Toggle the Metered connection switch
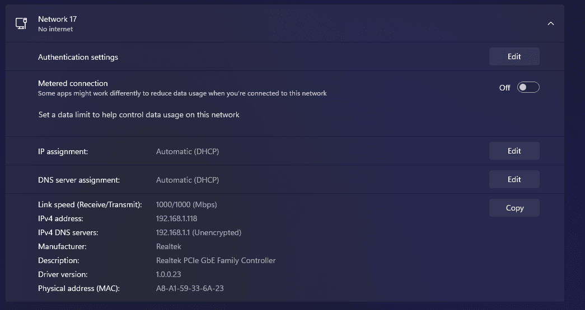This screenshot has width=585, height=310. pyautogui.click(x=528, y=87)
